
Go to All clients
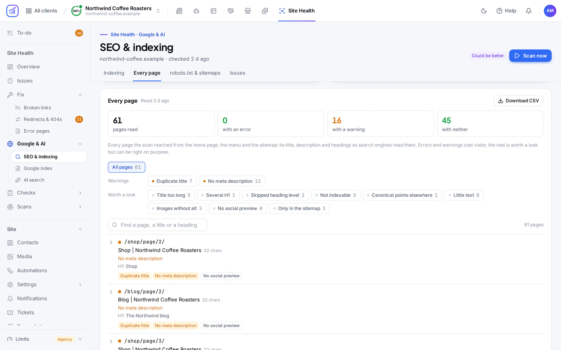point(41,11)
